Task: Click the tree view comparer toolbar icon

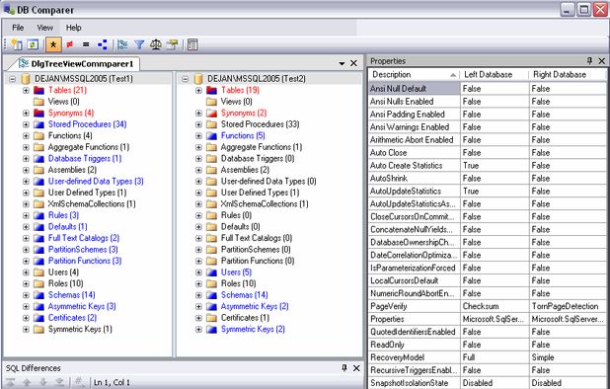Action: click(x=123, y=44)
